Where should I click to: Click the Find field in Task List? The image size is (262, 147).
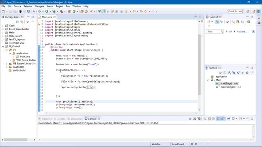215,31
